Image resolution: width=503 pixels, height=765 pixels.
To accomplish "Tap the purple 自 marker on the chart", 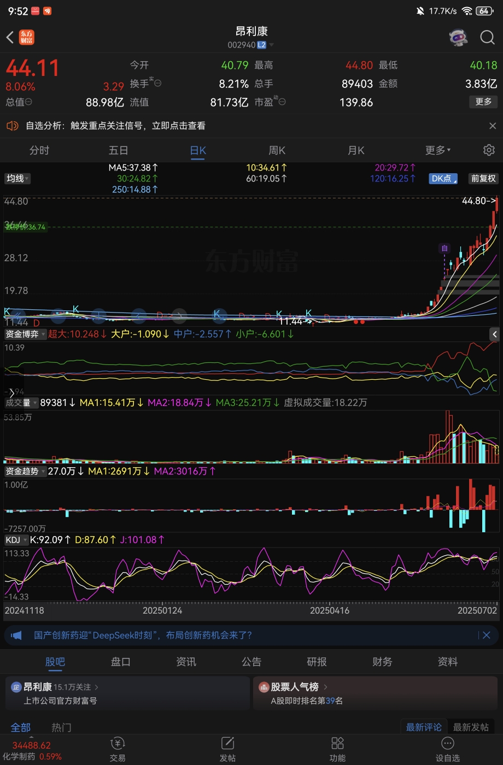I will pyautogui.click(x=444, y=249).
